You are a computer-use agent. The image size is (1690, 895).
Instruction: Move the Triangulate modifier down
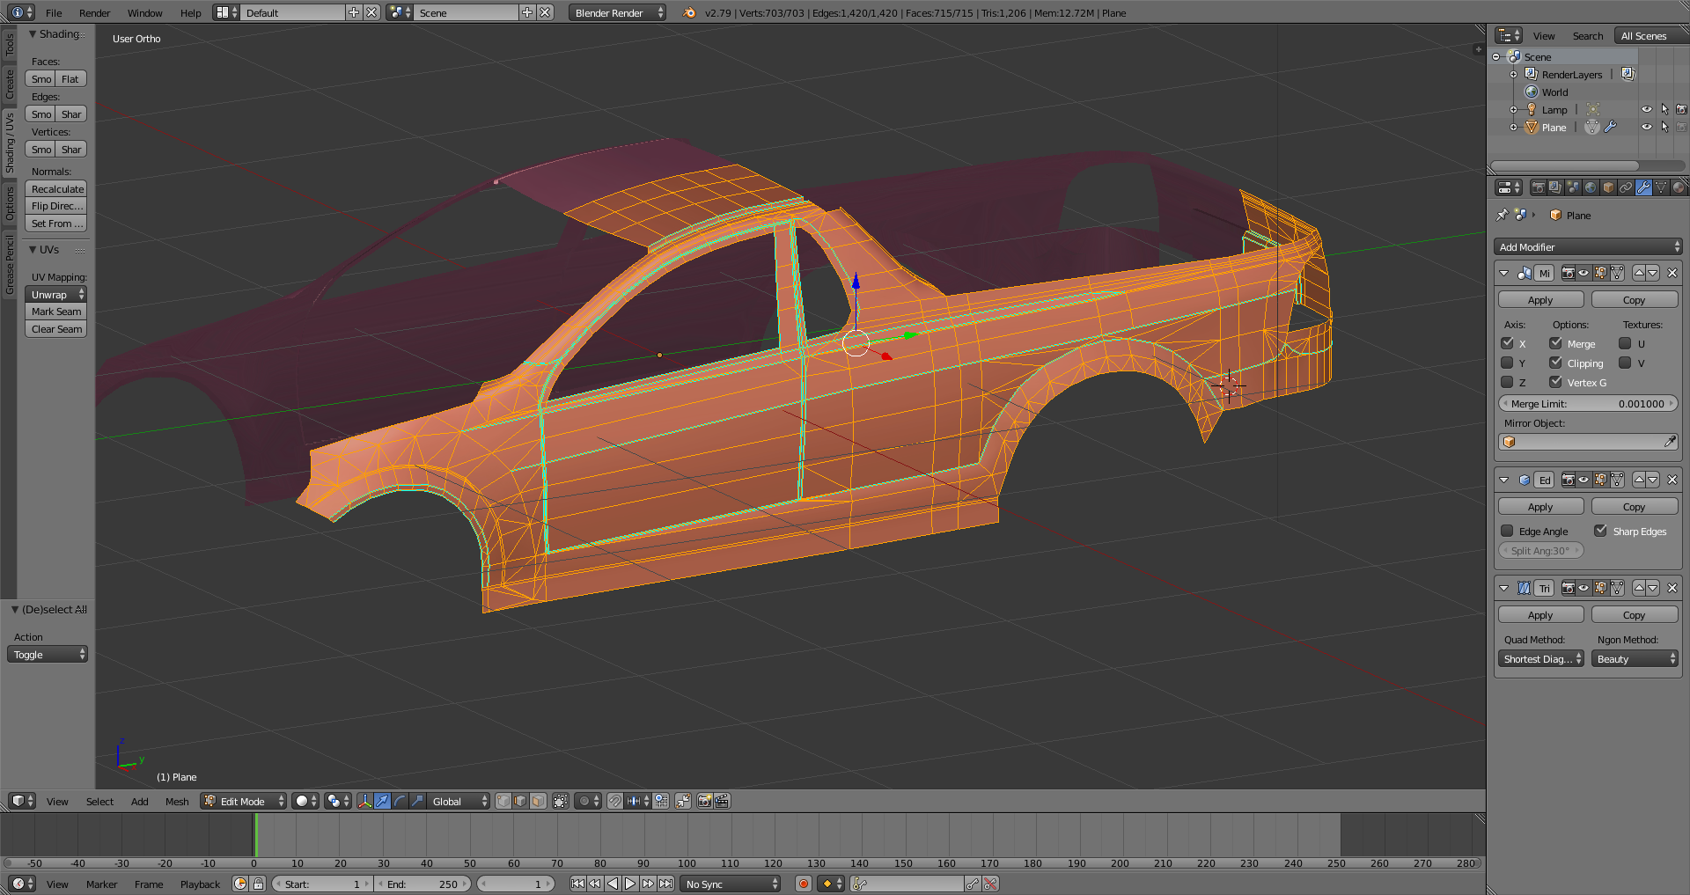tap(1653, 588)
